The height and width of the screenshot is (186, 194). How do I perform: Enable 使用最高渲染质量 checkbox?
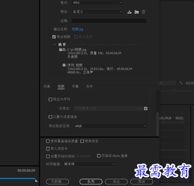pyautogui.click(x=48, y=141)
